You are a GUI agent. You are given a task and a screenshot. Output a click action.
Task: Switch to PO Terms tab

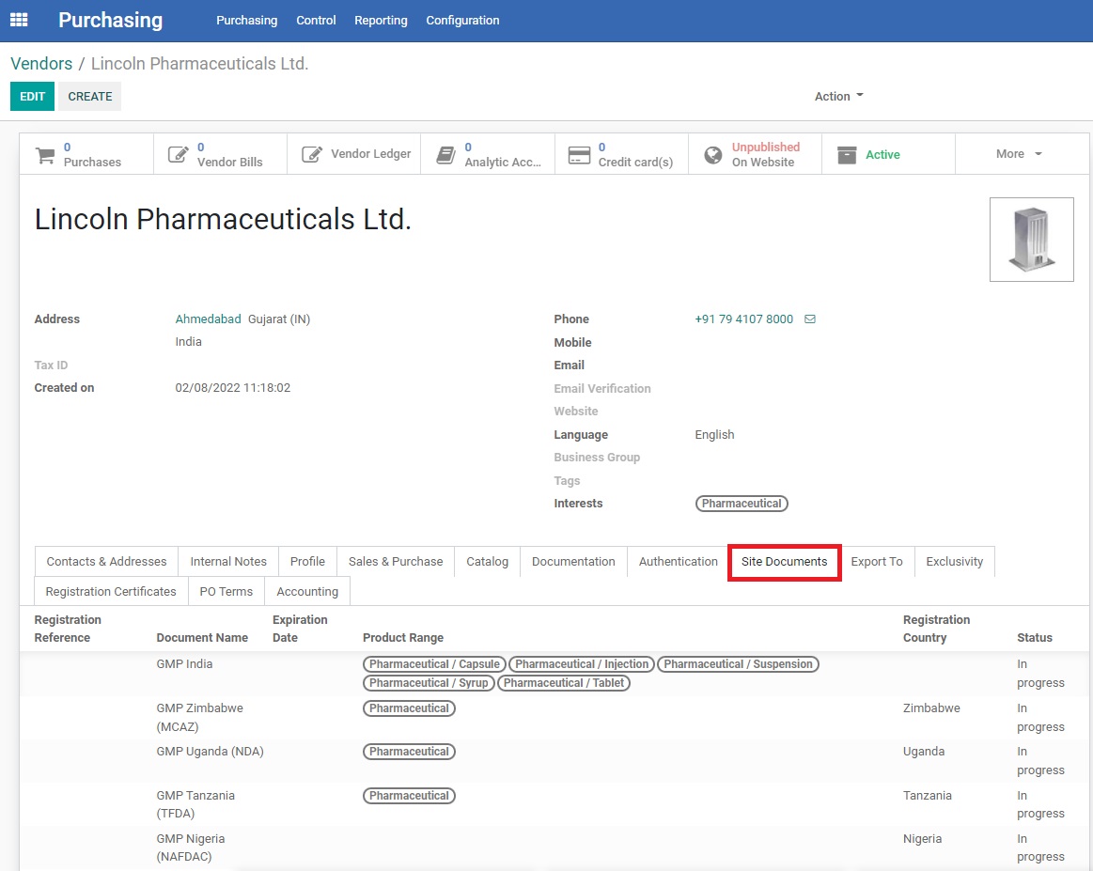click(226, 592)
